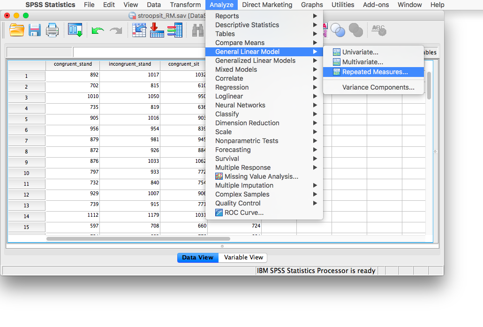Choose Correlate from the Analyze menu
Screen dimensions: 483x327
coord(264,78)
